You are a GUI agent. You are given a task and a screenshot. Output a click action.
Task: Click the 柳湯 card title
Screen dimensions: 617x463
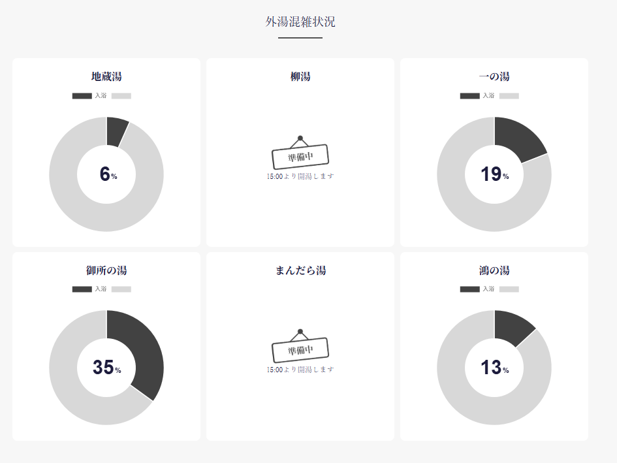300,77
